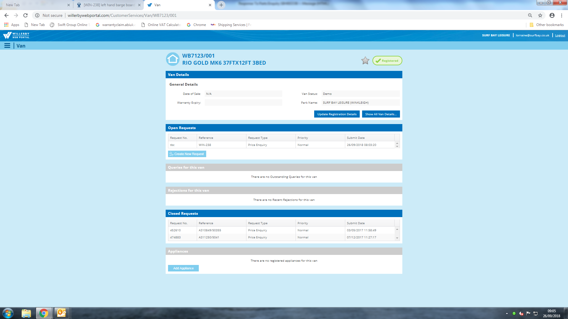Open the Chrome profile account icon

coord(552,15)
